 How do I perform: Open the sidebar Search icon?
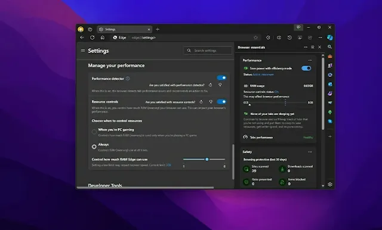(330, 46)
